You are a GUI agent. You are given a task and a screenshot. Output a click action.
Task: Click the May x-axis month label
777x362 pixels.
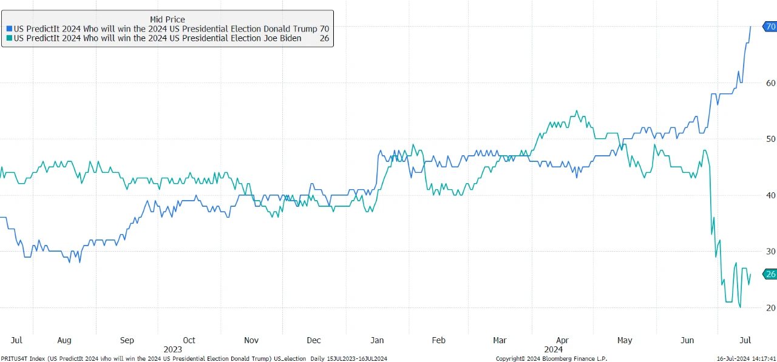click(x=625, y=340)
